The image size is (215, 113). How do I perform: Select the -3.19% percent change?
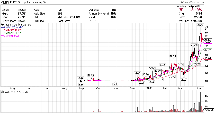pyautogui.click(x=196, y=10)
